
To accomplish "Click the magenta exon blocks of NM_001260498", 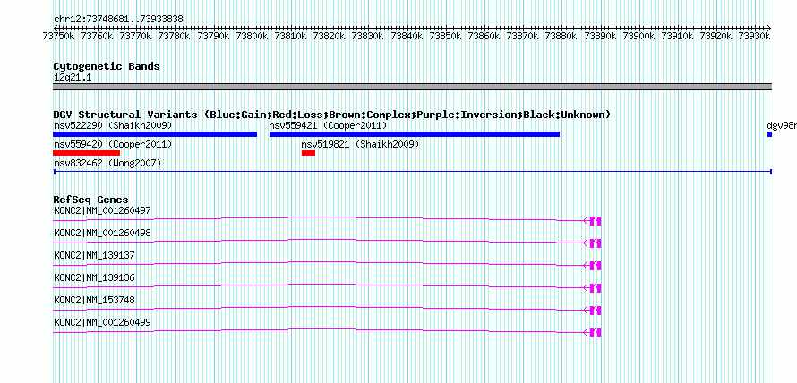I will 596,243.
